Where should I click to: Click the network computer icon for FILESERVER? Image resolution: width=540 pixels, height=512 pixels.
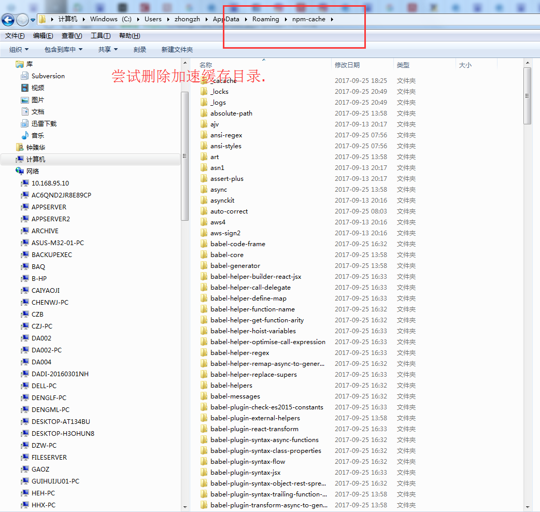pyautogui.click(x=24, y=457)
